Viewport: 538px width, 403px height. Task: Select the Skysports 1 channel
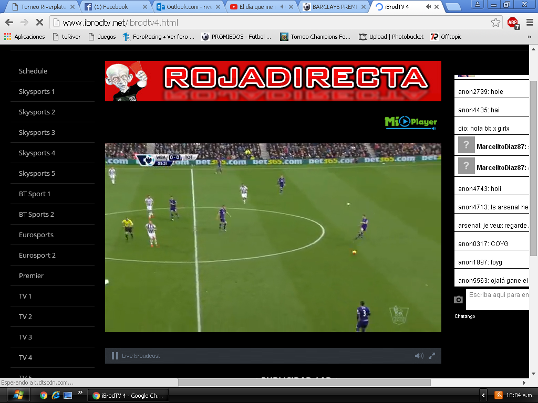pyautogui.click(x=37, y=91)
